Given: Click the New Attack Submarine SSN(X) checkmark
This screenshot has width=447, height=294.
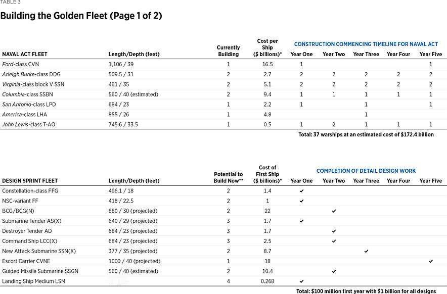Looking at the screenshot, I should (x=366, y=251).
